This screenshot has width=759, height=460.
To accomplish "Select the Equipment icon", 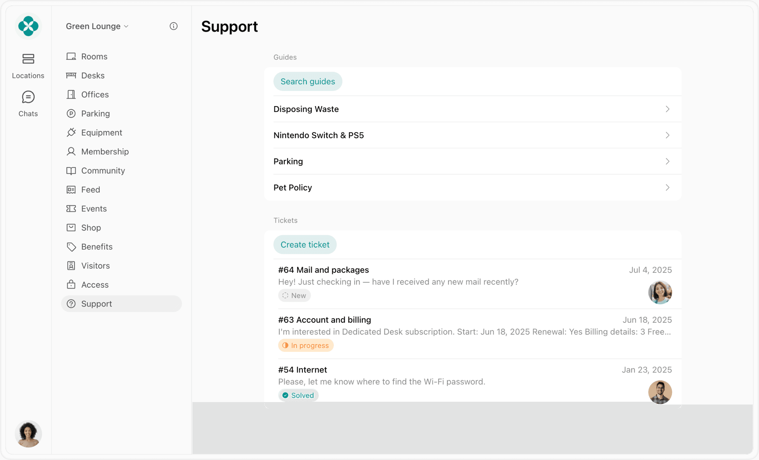I will click(71, 132).
